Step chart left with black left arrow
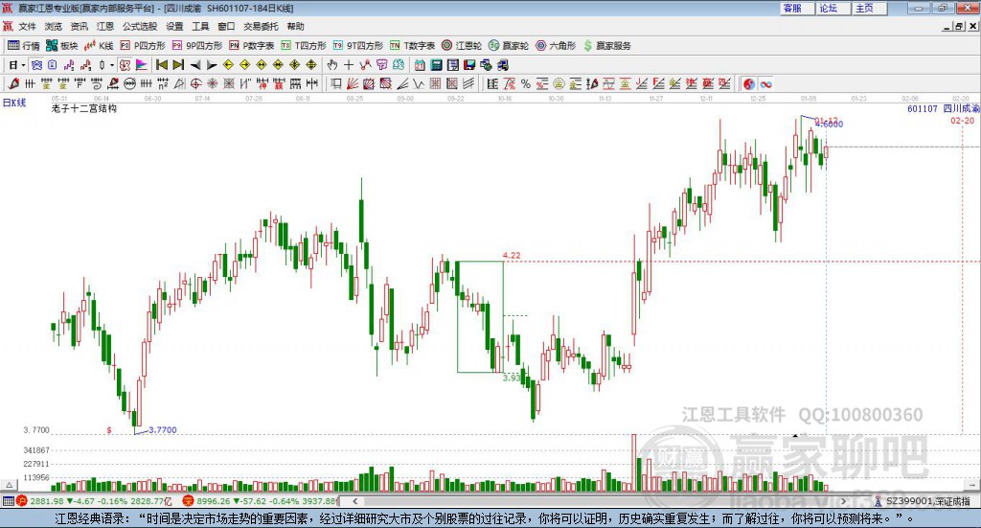The width and height of the screenshot is (981, 528). pos(195,65)
